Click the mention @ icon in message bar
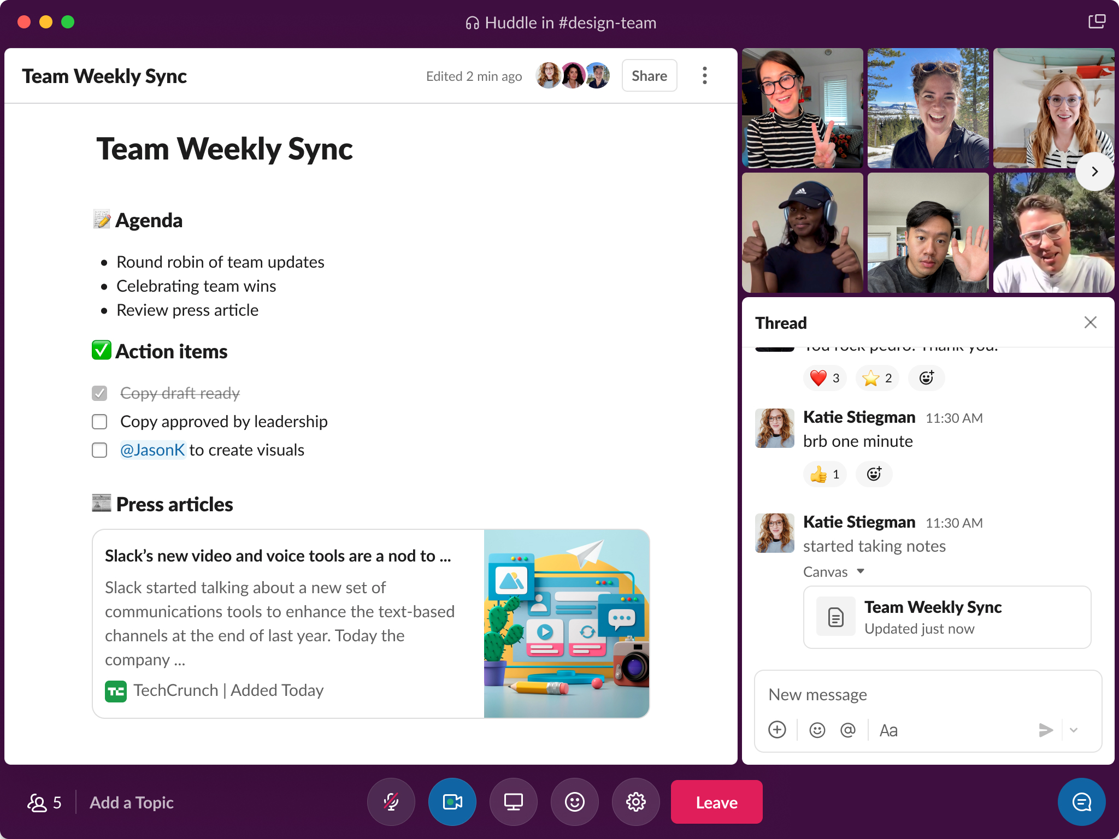The height and width of the screenshot is (839, 1119). coord(849,729)
